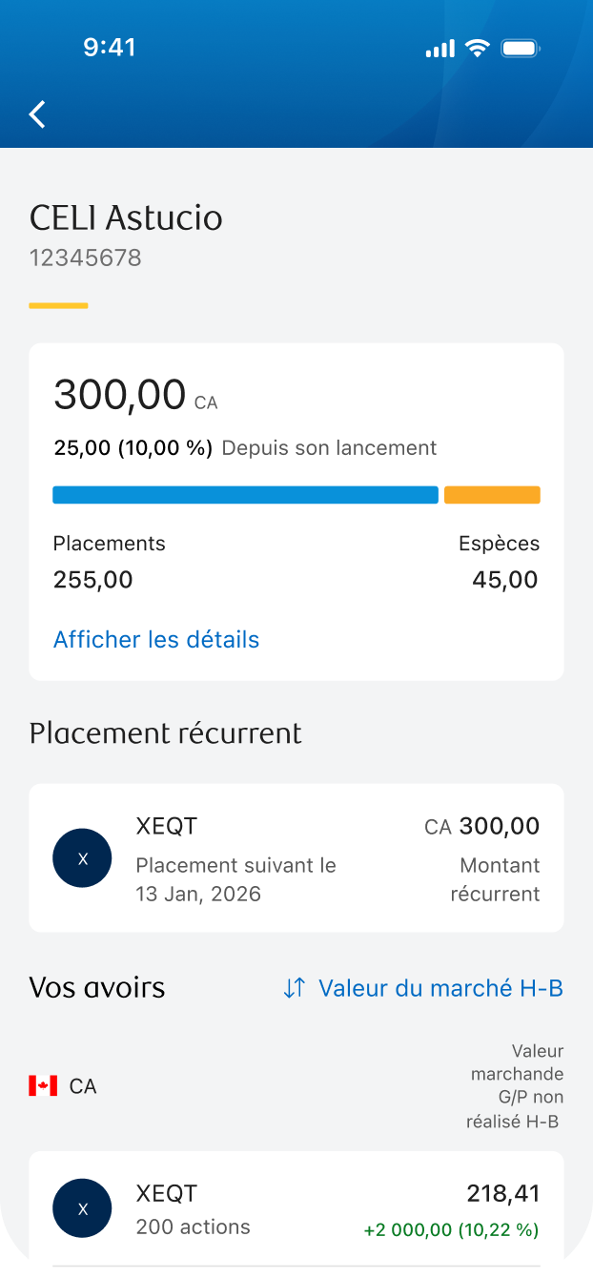Screen dimensions: 593x1278
Task: Select the XEQT icon under Placement récurrent
Action: pos(82,857)
